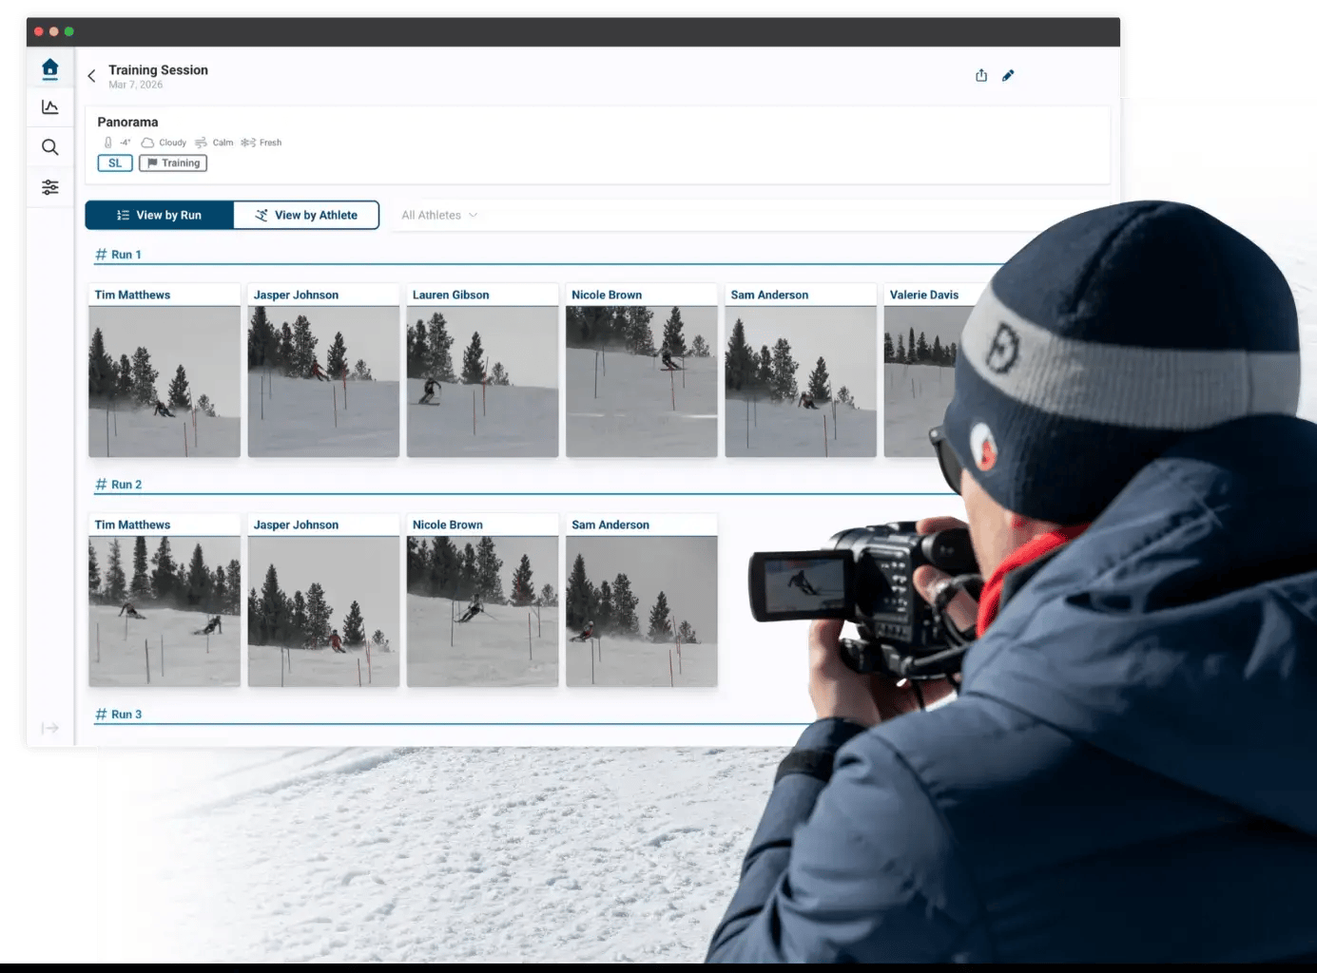
Task: Edit the session using the pencil icon
Action: click(x=1009, y=75)
